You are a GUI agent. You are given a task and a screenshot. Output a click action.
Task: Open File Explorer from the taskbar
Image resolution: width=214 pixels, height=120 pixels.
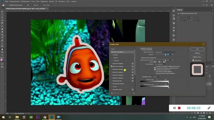(17, 117)
